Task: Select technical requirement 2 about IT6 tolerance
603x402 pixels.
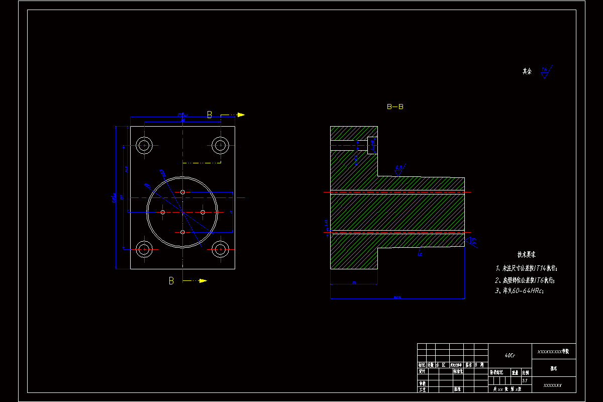Action: tap(526, 280)
